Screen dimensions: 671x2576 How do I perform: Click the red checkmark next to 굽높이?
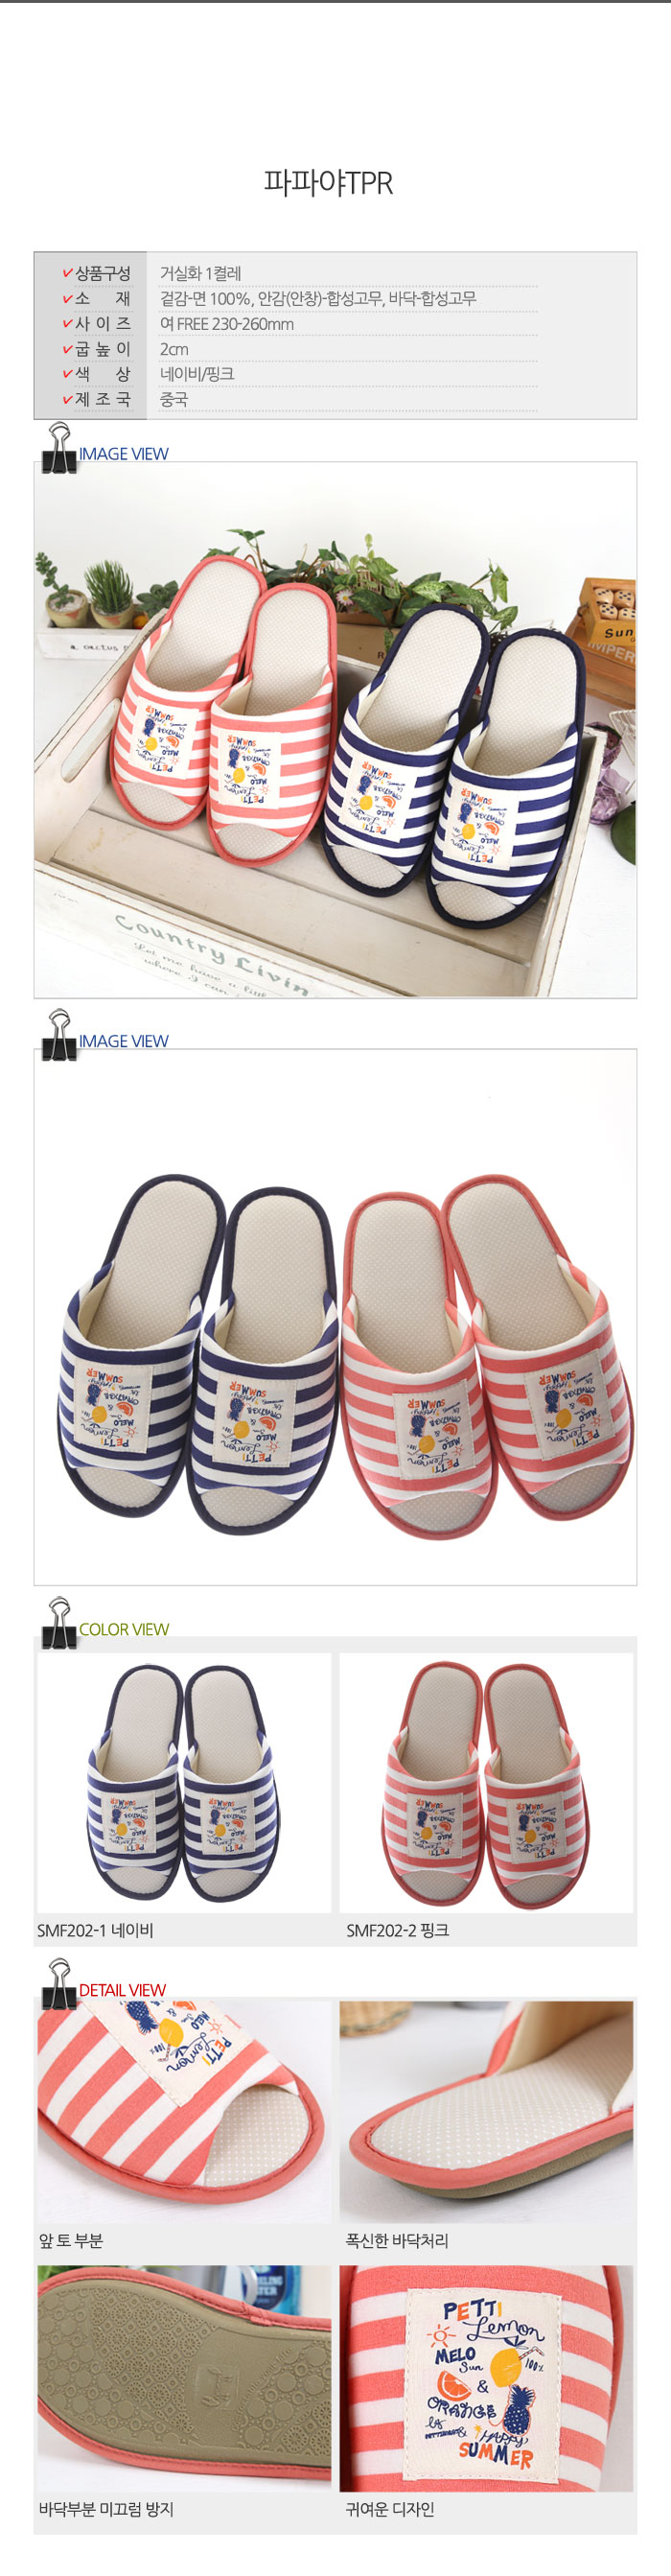pos(67,348)
